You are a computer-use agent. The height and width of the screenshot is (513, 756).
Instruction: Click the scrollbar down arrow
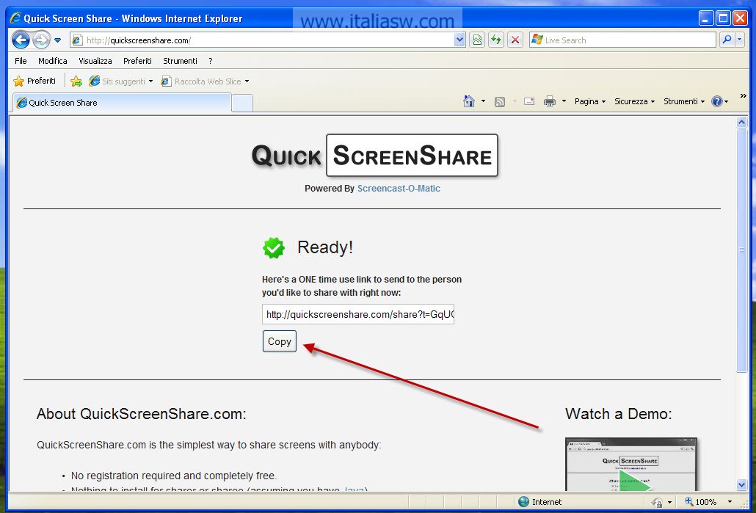[742, 485]
